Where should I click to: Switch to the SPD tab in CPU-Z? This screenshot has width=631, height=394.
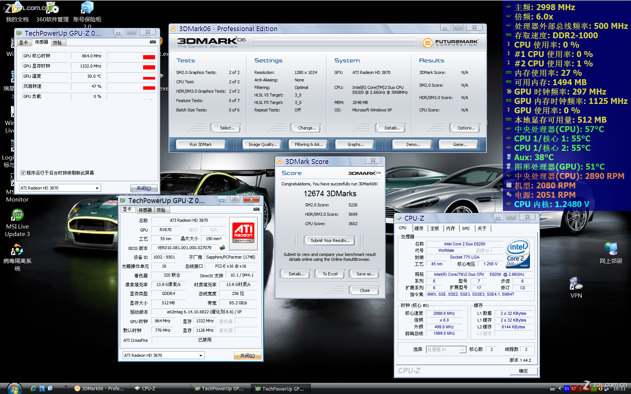click(466, 229)
